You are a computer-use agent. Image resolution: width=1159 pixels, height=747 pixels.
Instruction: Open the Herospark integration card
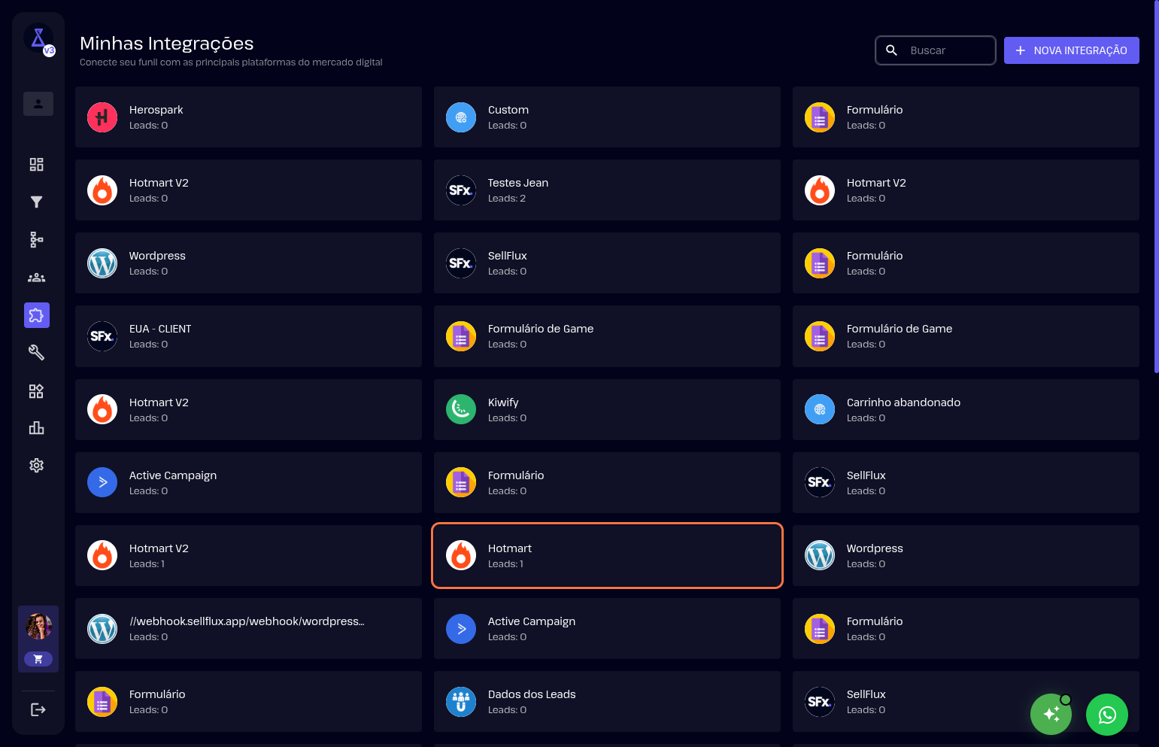click(x=248, y=117)
